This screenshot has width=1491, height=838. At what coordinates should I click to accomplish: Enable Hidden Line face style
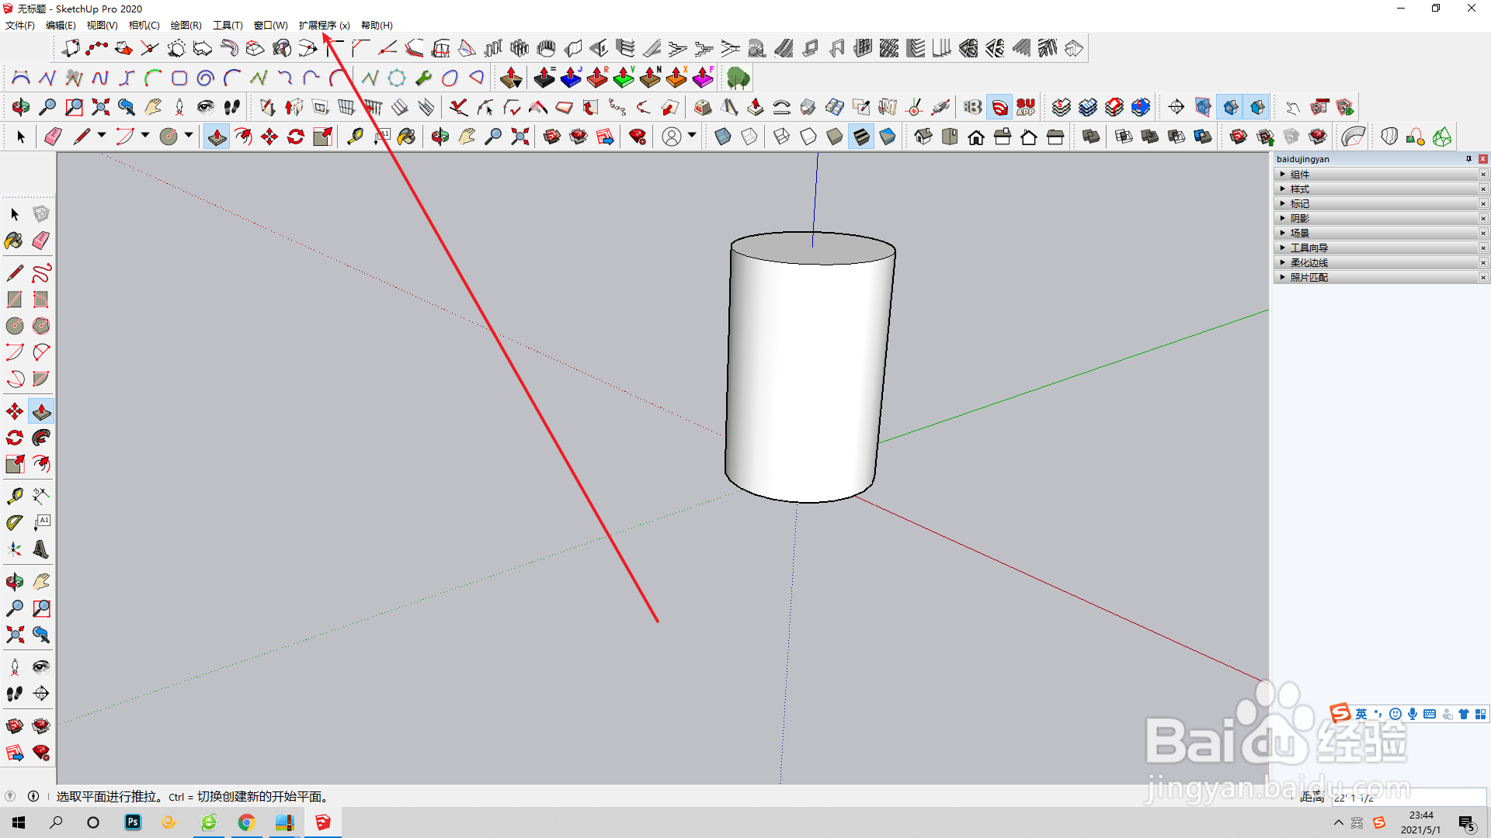(808, 137)
